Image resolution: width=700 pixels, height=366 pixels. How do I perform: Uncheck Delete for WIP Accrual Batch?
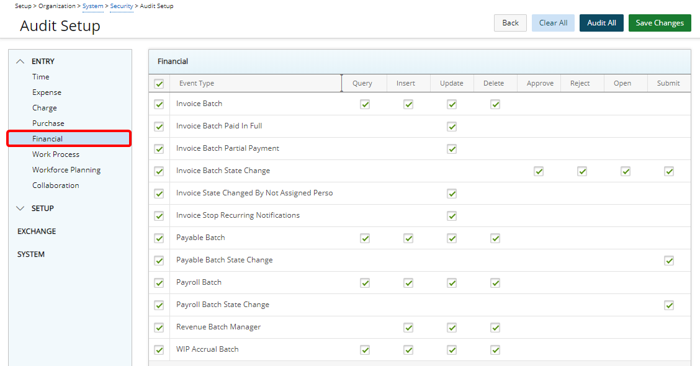495,350
